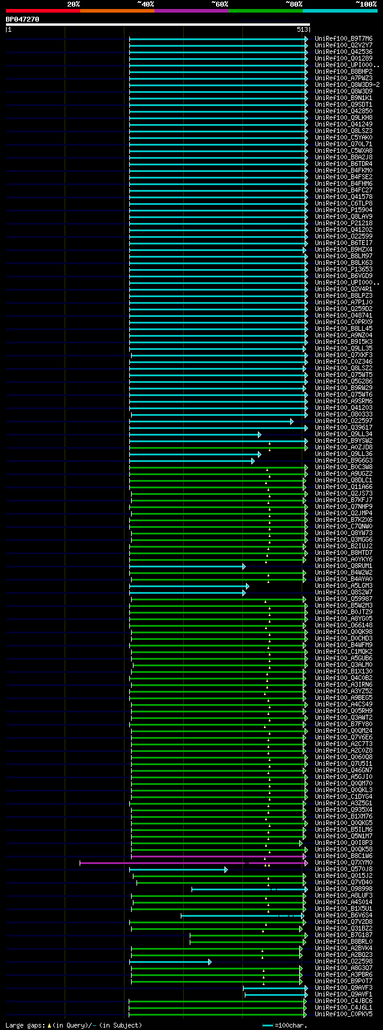Click the white query sequence ruler bar
383x1030 pixels.
[158, 25]
